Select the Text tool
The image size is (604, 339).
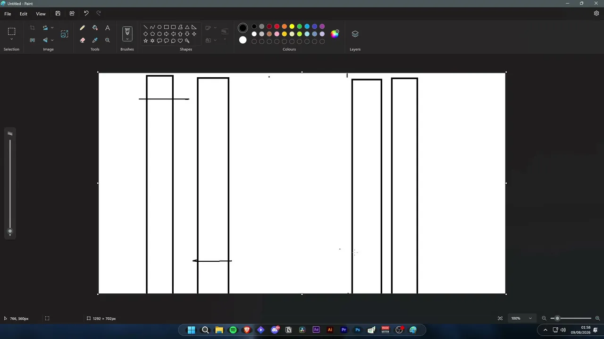(108, 28)
